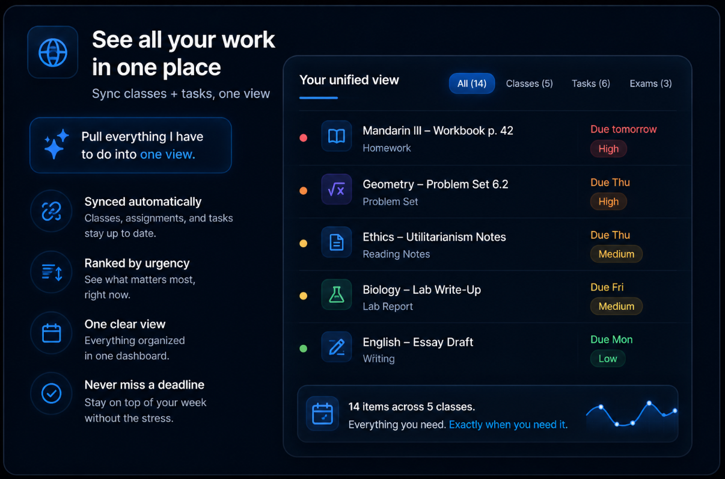Click the yellow dot beside Biology
Image resolution: width=725 pixels, height=479 pixels.
(304, 296)
